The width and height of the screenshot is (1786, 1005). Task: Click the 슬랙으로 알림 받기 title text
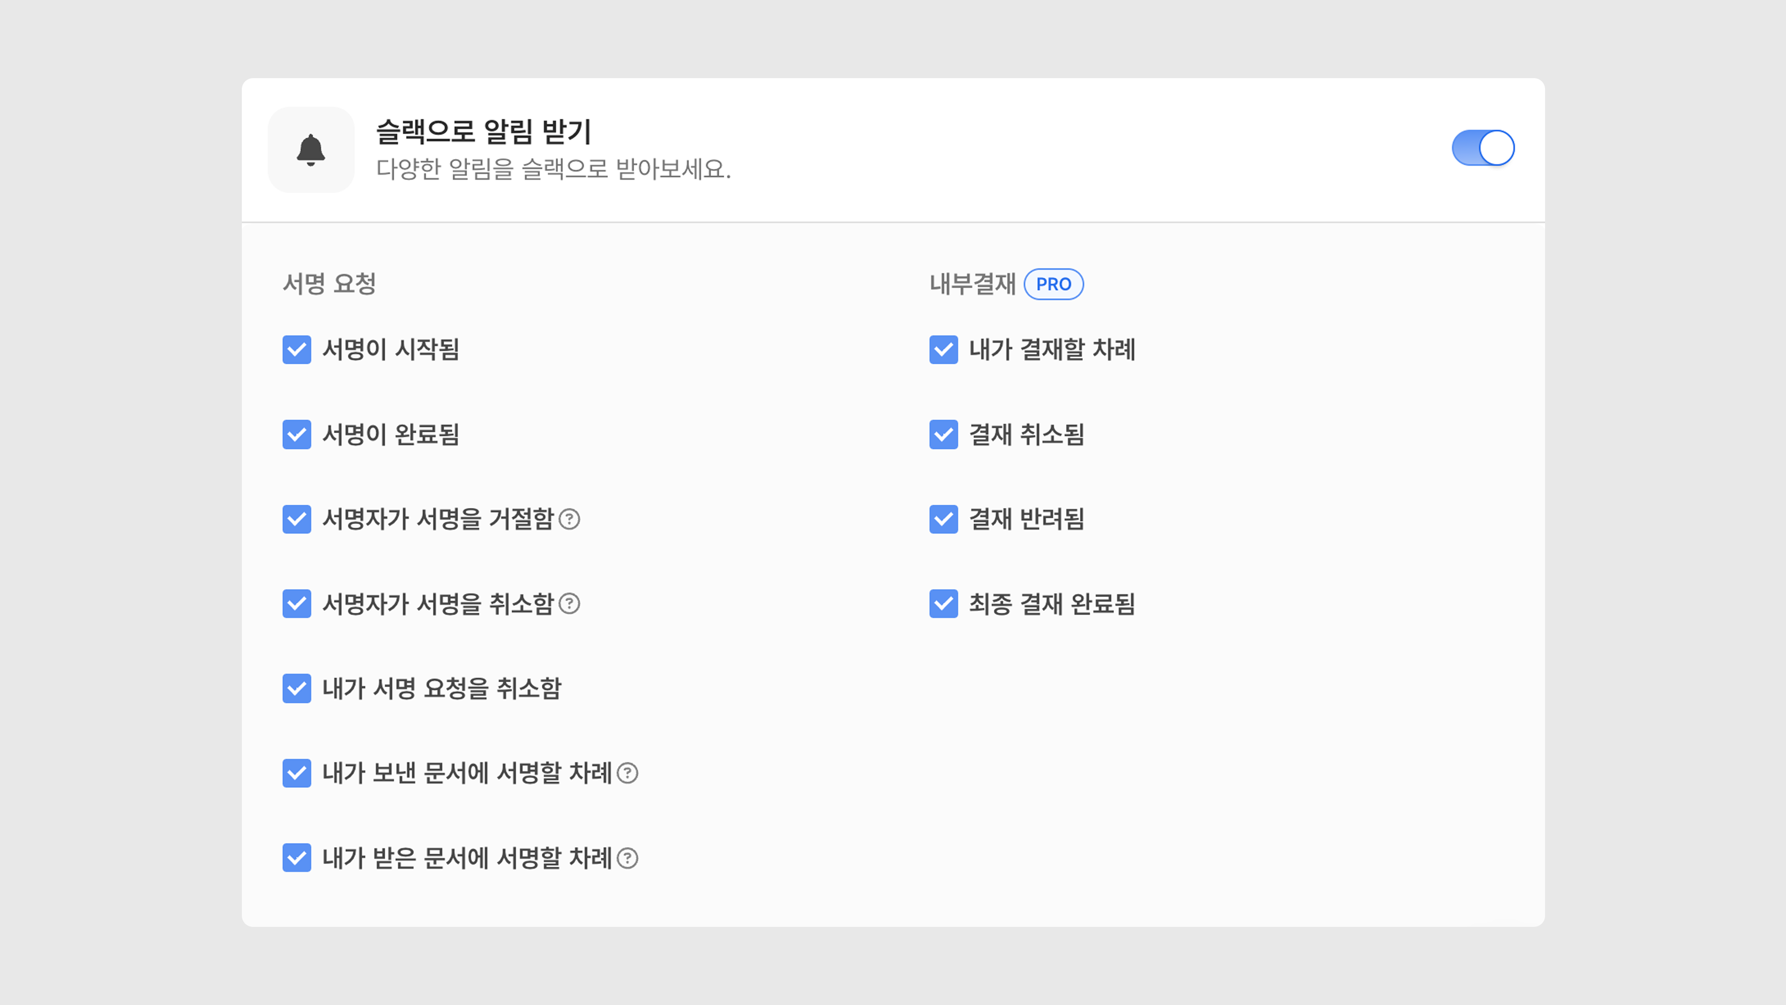click(483, 132)
